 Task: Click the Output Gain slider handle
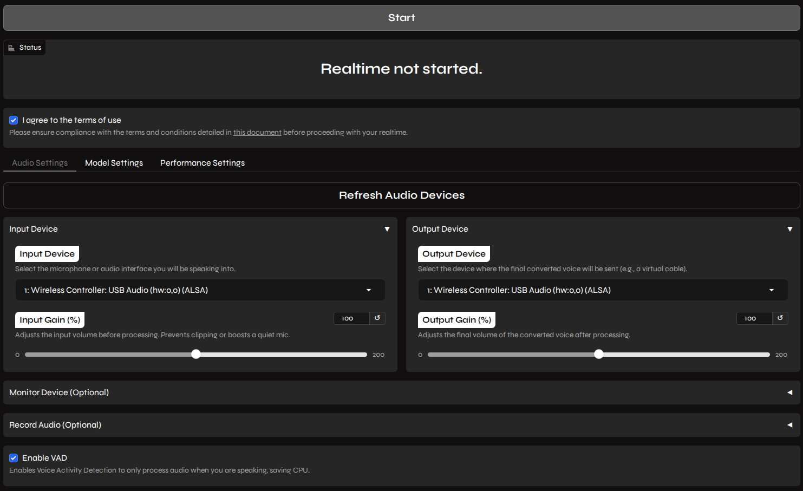tap(599, 354)
